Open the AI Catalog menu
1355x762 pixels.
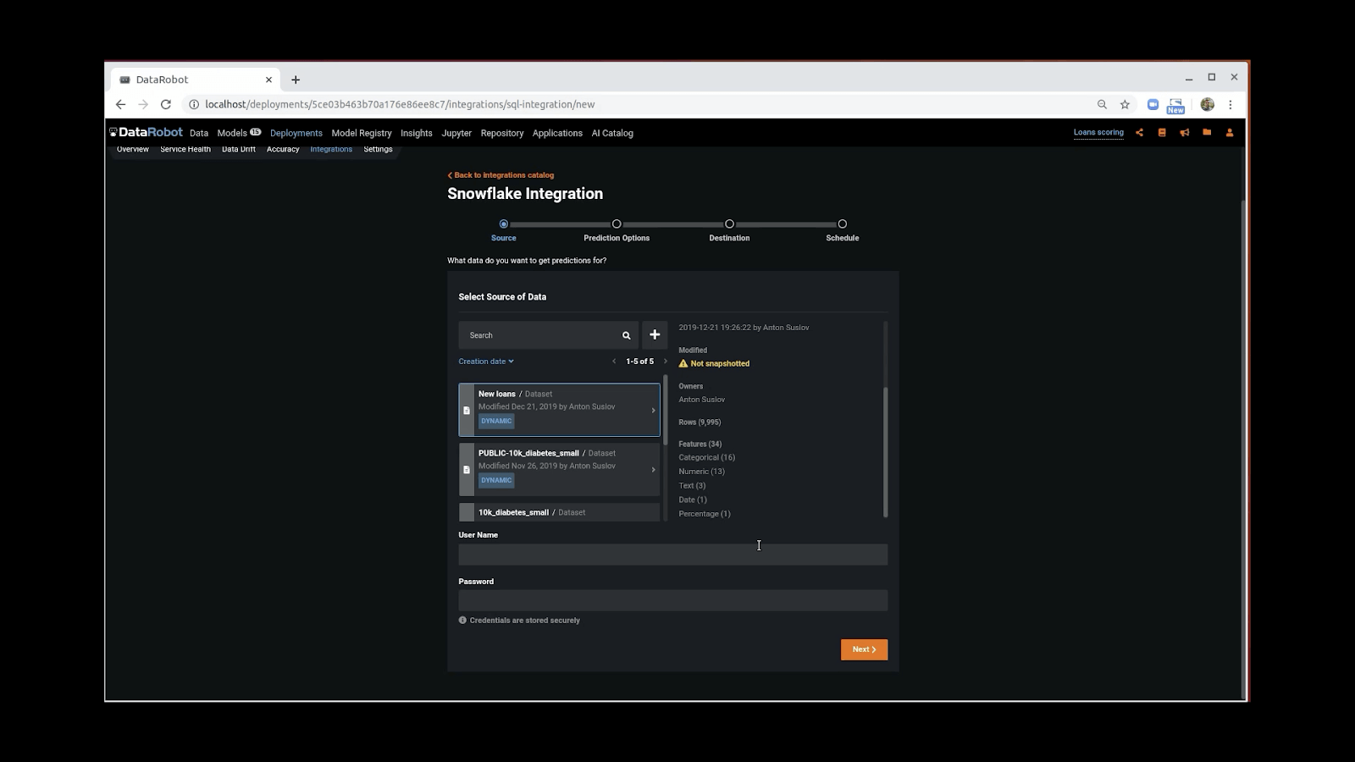[612, 133]
